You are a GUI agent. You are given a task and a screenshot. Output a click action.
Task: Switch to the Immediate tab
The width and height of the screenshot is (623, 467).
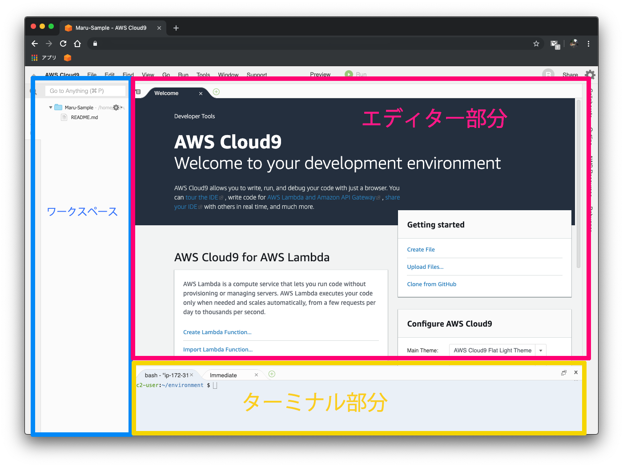click(223, 375)
